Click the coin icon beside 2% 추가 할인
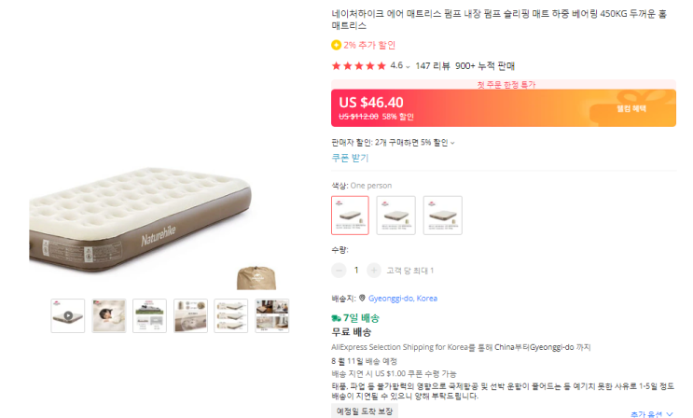This screenshot has width=693, height=418. [336, 45]
